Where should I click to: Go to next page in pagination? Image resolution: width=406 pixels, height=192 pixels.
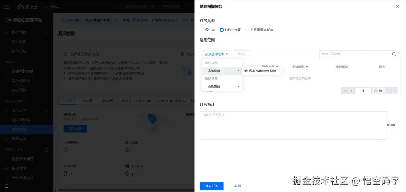click(x=388, y=91)
